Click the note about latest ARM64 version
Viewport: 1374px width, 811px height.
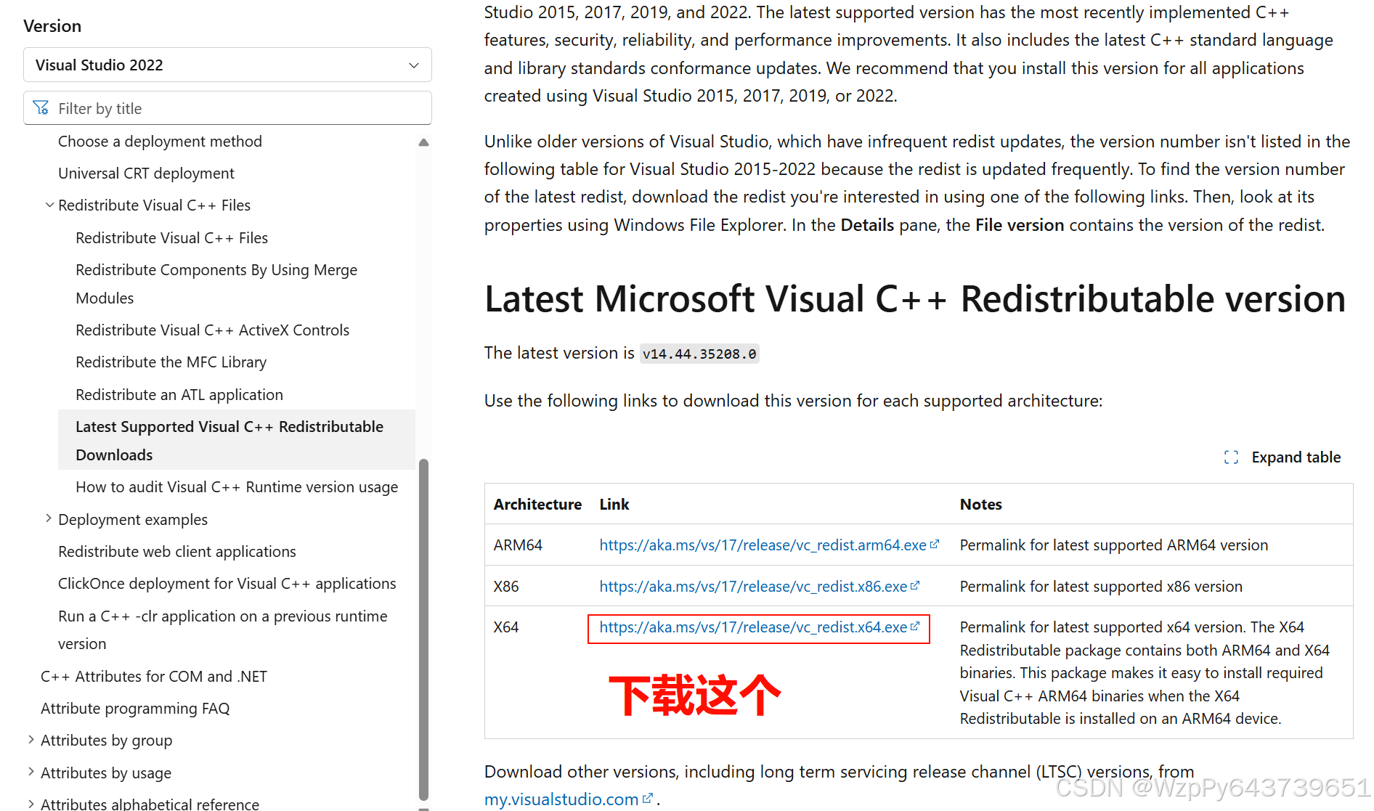tap(1114, 545)
